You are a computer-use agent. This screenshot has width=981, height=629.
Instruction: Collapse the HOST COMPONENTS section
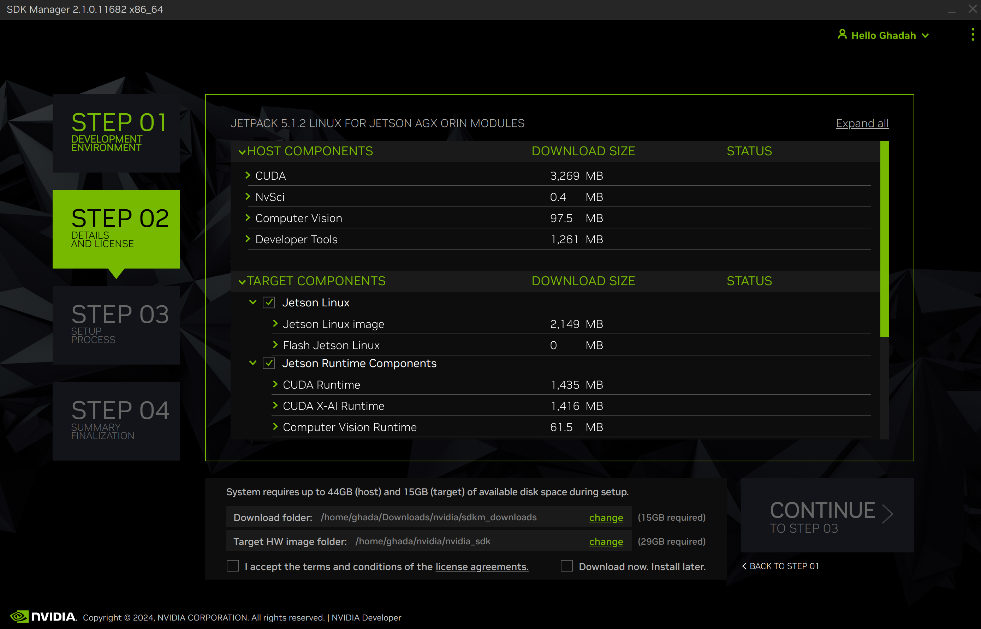[x=242, y=151]
